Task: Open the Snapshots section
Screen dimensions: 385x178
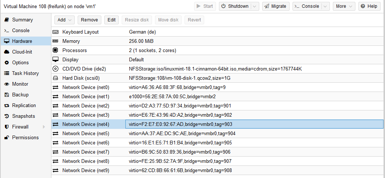Action: (23, 116)
